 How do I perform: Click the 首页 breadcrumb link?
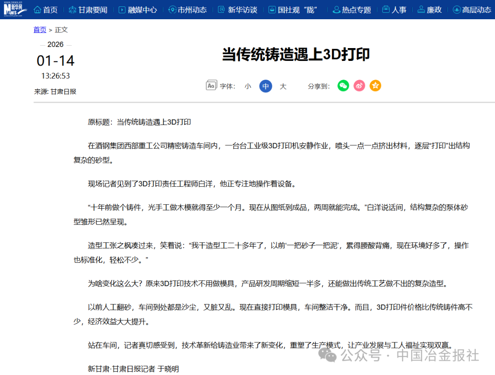pyautogui.click(x=39, y=29)
